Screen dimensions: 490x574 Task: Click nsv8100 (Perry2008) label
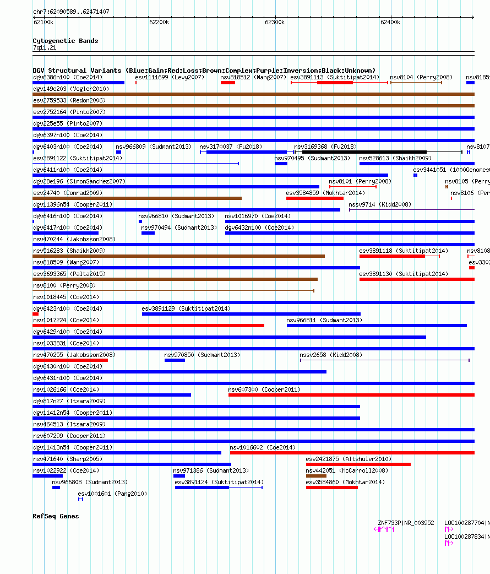coord(64,285)
